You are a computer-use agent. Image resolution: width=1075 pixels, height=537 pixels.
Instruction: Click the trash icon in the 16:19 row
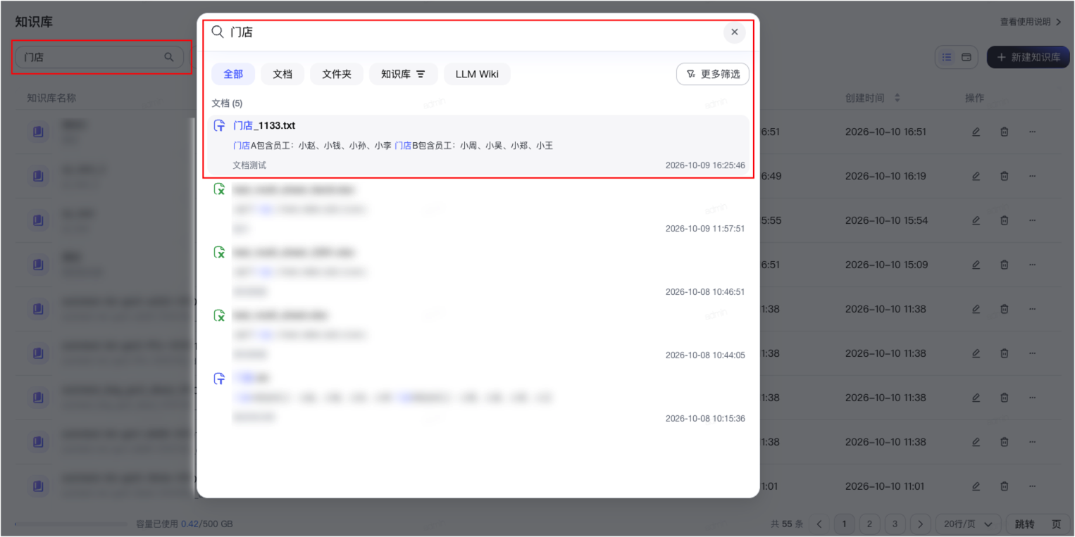[x=1005, y=176]
